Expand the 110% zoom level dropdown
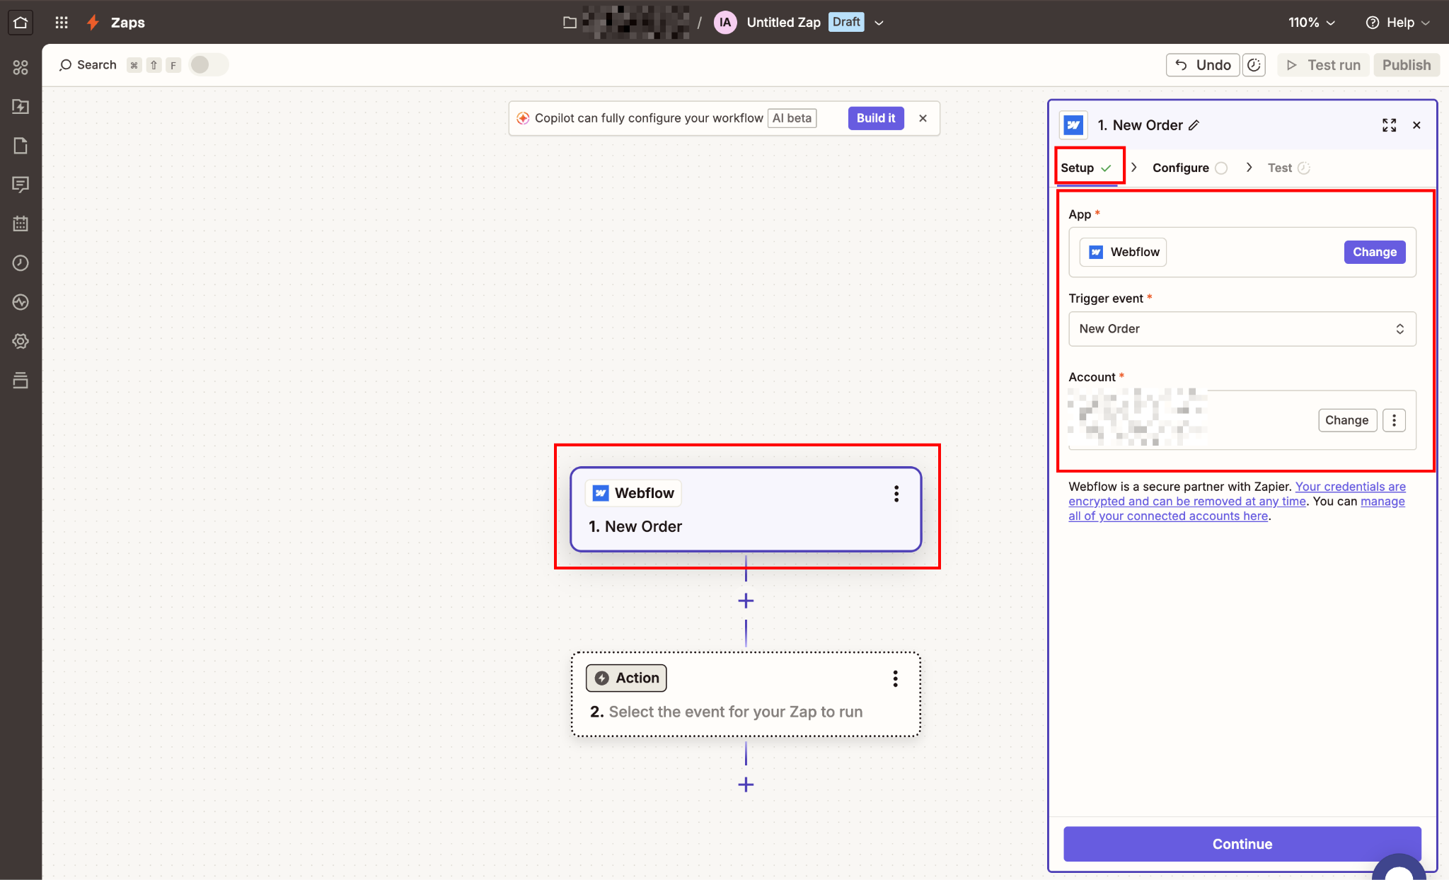This screenshot has width=1449, height=880. pos(1311,23)
